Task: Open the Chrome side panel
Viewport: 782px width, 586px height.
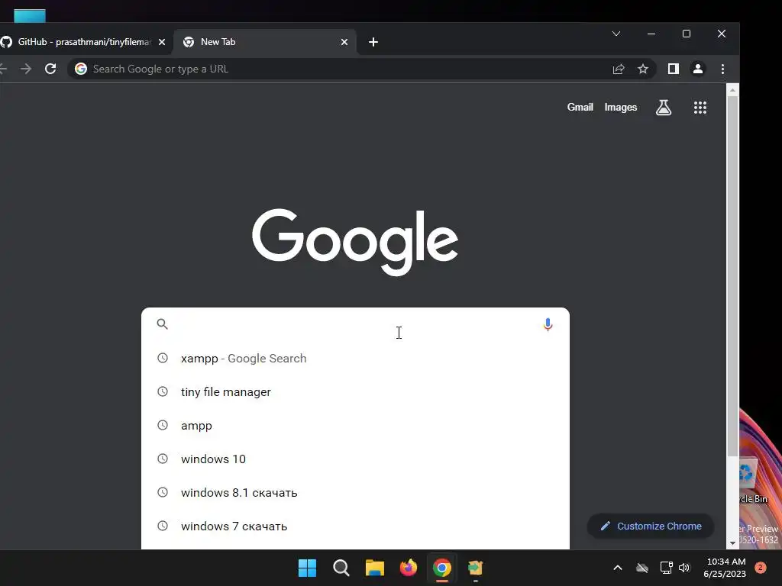Action: [674, 69]
